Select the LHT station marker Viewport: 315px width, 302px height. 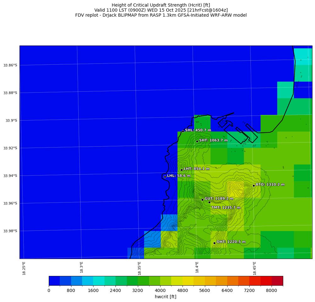(182, 170)
